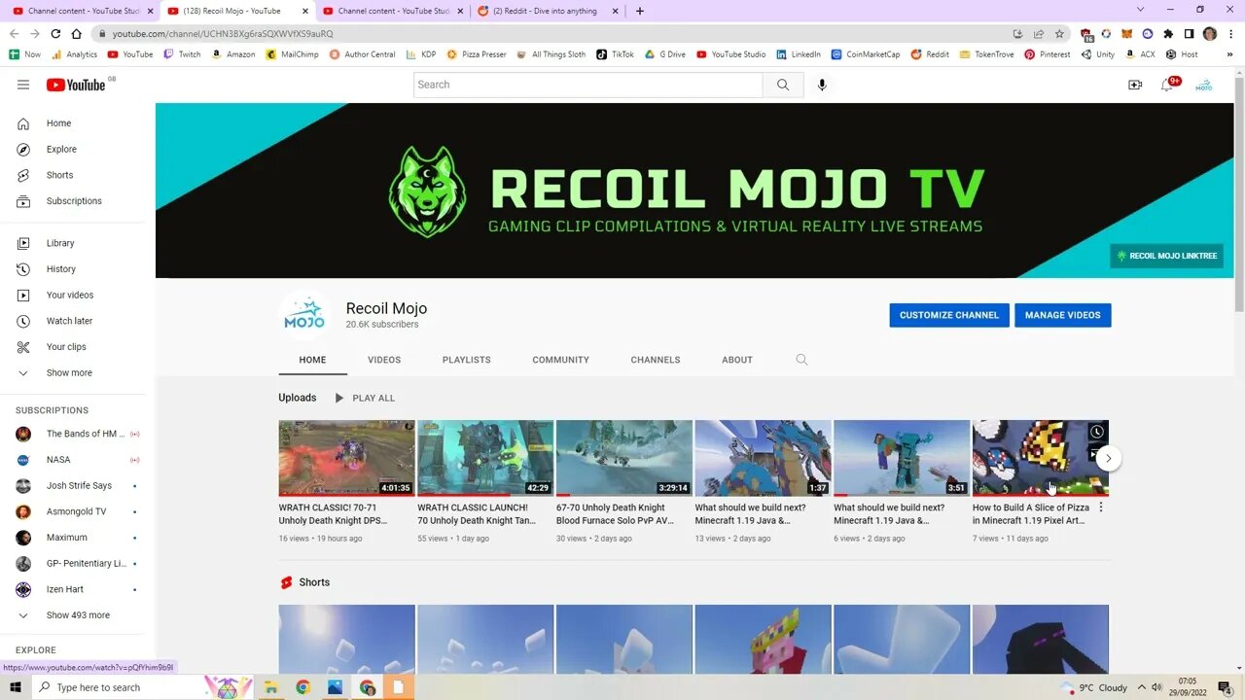Screen dimensions: 1245x700
Task: Open 42:29 WRATH CLASSIC LAUNCH thumbnail
Action: pos(485,458)
